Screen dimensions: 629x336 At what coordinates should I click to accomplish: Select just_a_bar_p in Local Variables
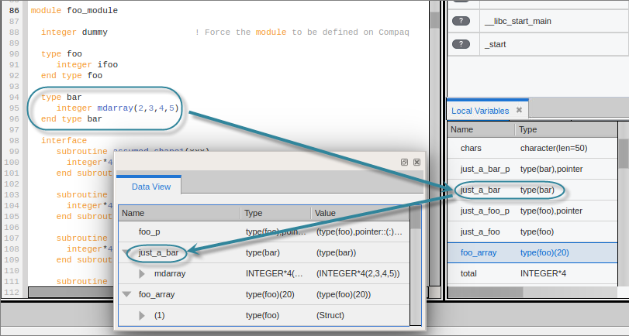(x=485, y=169)
